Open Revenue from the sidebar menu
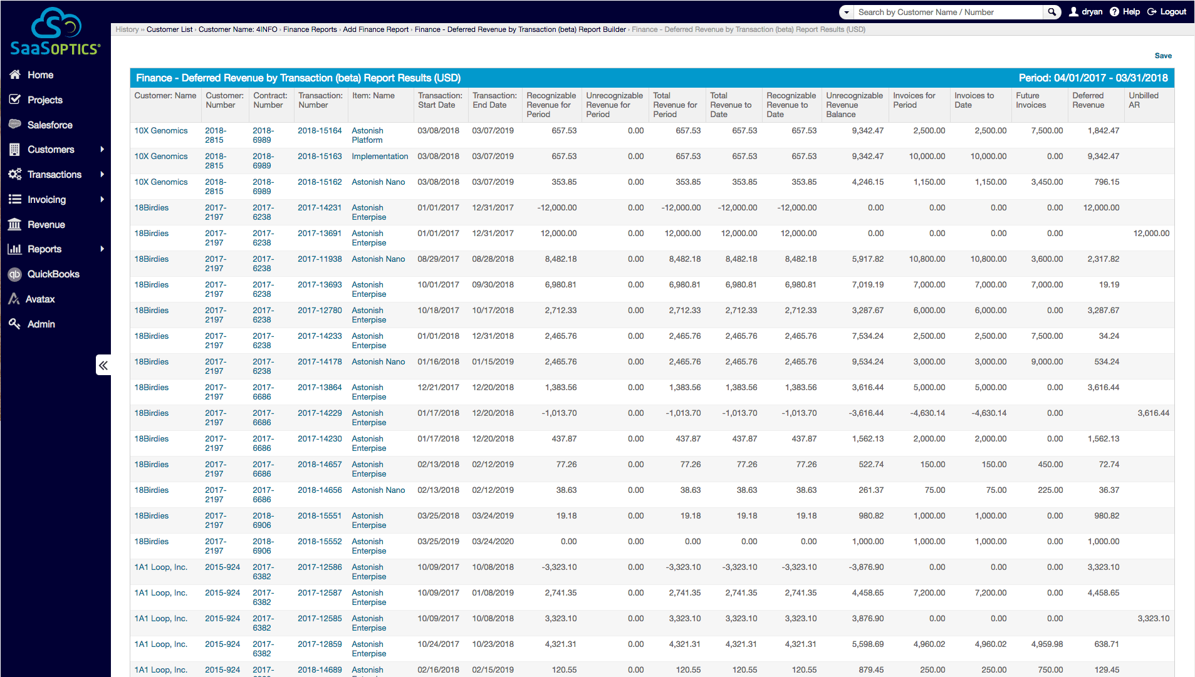The height and width of the screenshot is (677, 1195). coord(46,224)
